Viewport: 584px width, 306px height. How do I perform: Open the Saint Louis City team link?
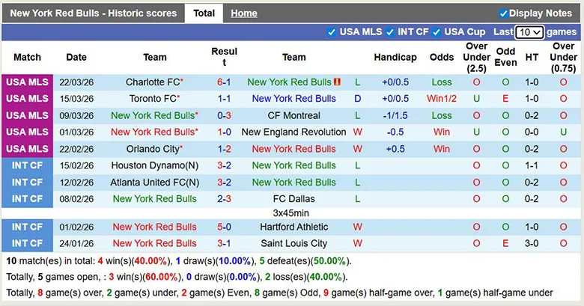point(293,243)
